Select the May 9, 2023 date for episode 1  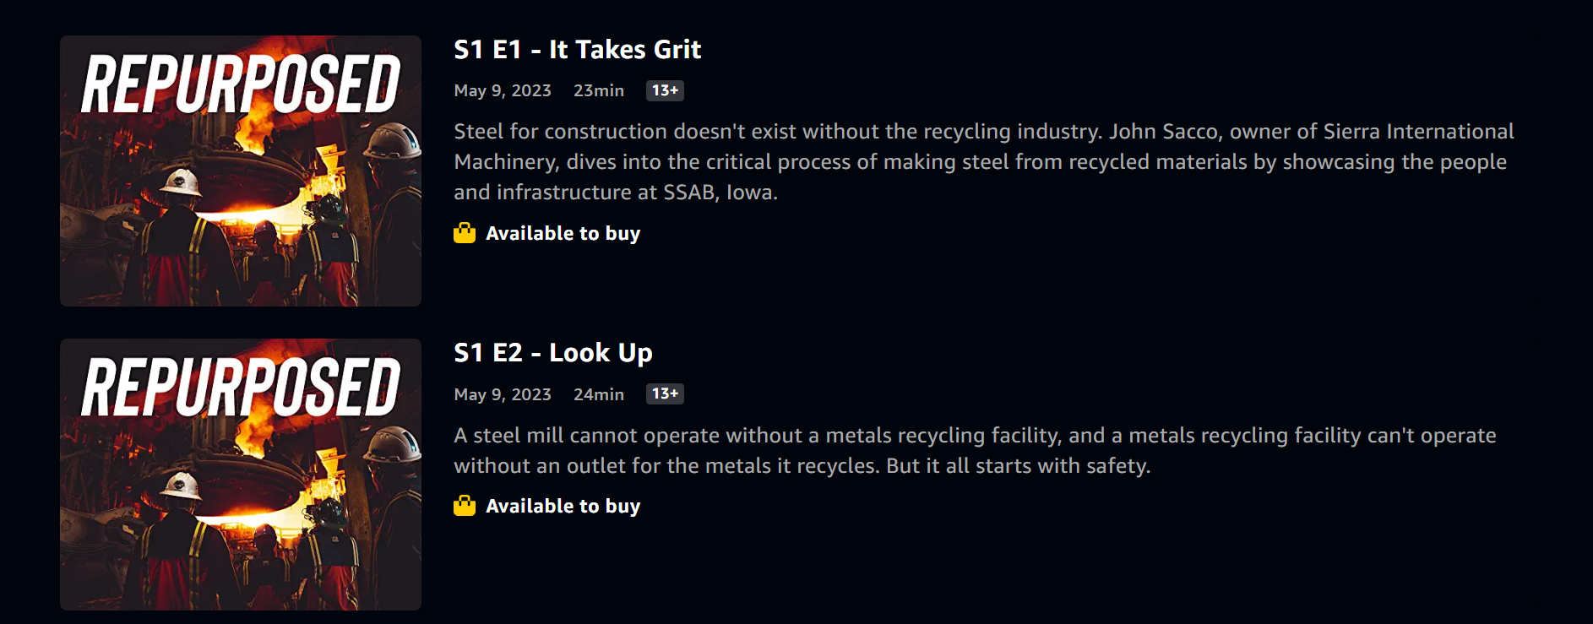click(502, 90)
